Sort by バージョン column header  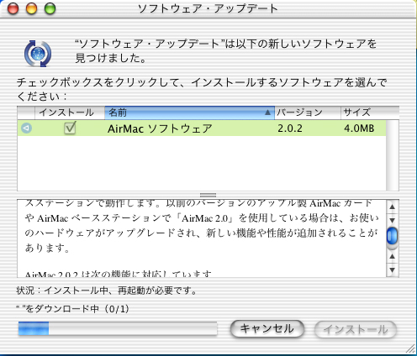[x=308, y=113]
